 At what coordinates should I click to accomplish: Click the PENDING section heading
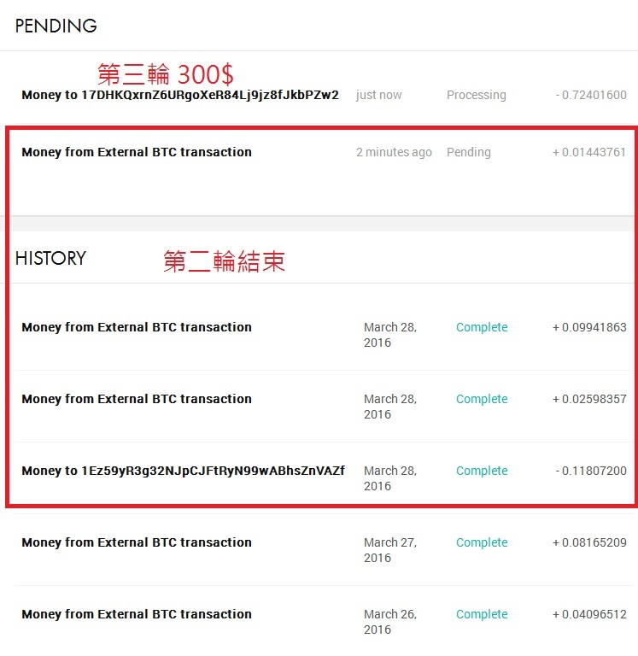pos(56,26)
